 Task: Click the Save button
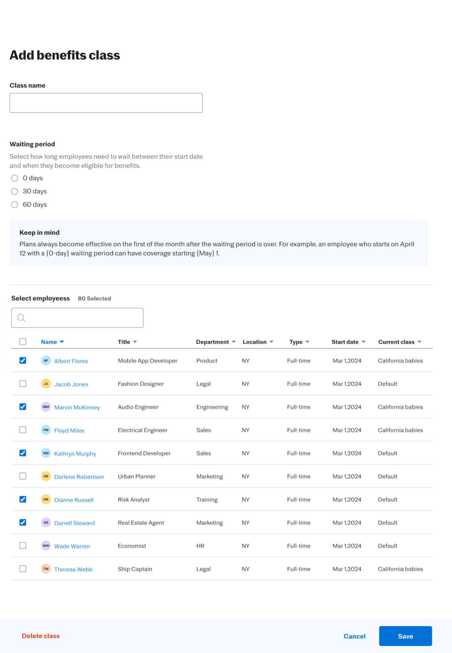(405, 636)
